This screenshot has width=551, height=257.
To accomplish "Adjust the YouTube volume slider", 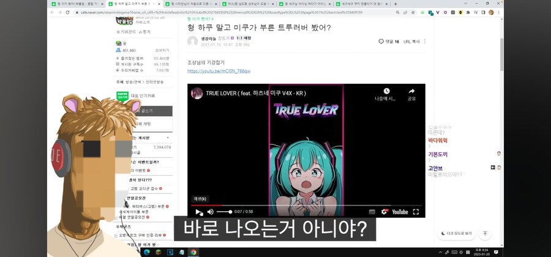I will point(224,212).
